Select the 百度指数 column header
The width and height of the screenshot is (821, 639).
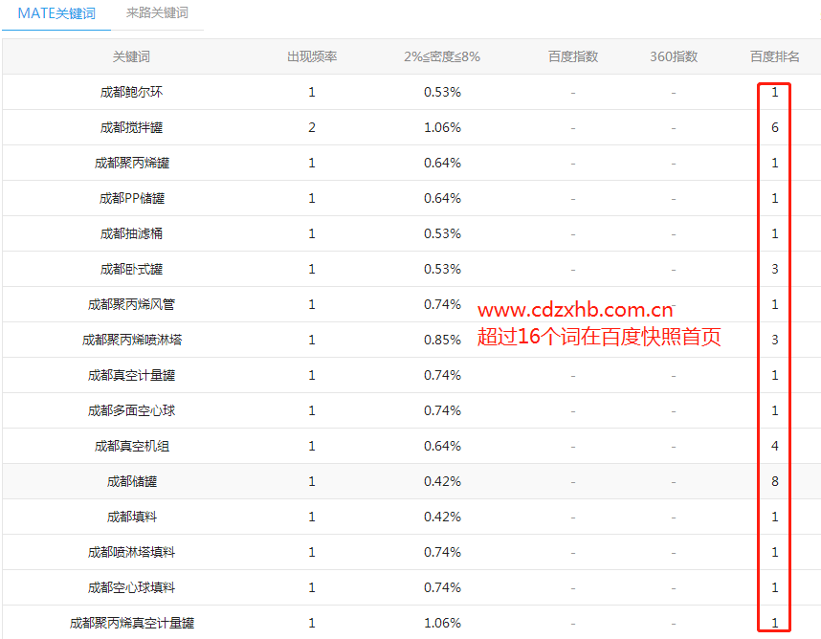573,56
